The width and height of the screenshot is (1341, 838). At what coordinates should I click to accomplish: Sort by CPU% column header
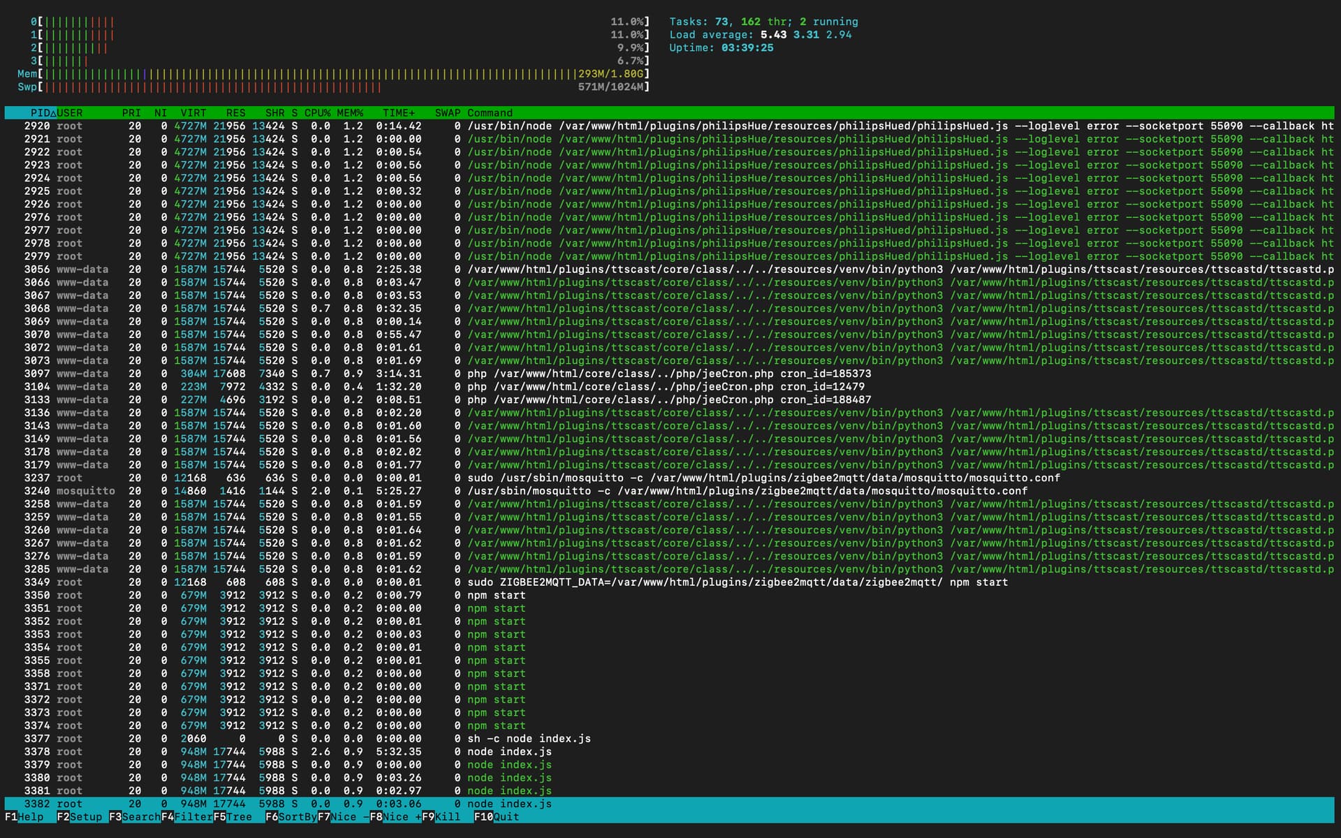[x=317, y=112]
